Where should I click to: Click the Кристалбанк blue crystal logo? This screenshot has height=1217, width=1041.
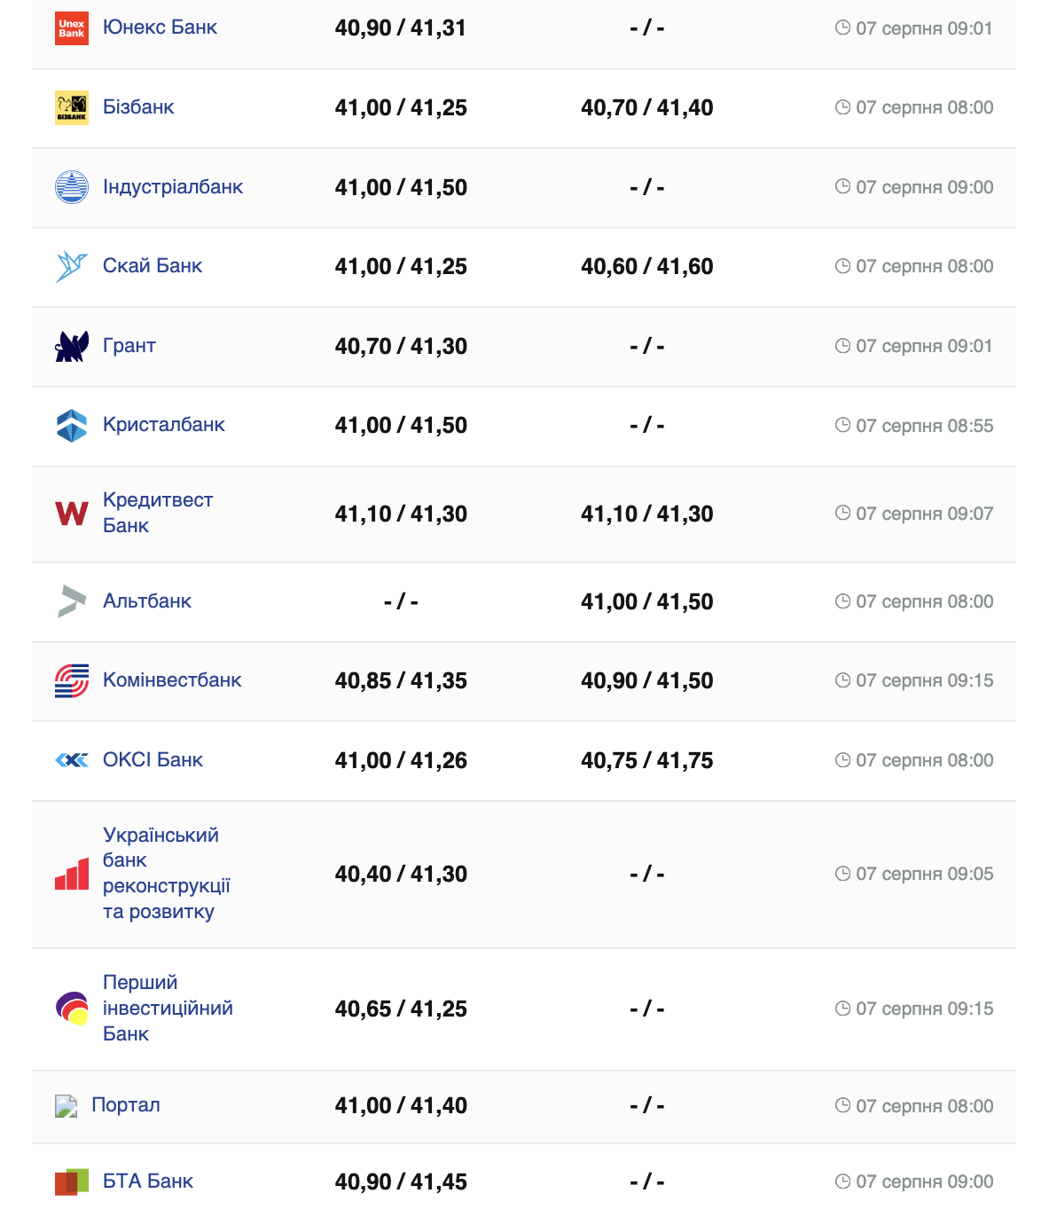click(x=72, y=425)
